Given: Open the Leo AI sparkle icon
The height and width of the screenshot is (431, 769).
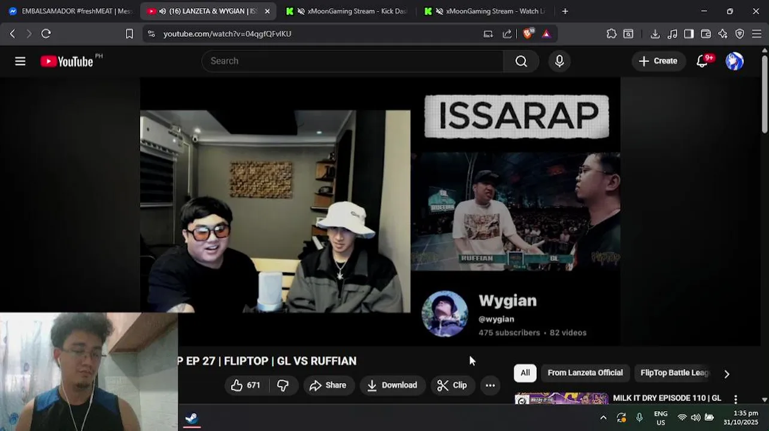Looking at the screenshot, I should click(723, 34).
